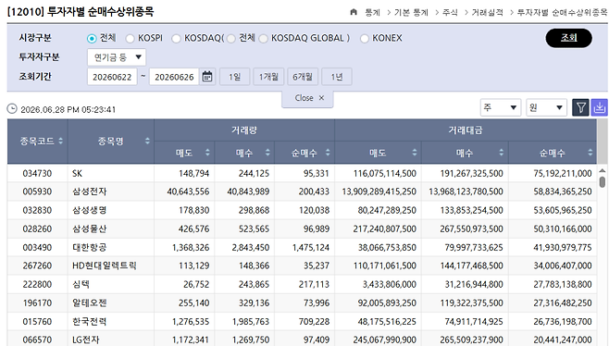Select KOSPI market radio button
This screenshot has width=609, height=346.
[x=130, y=39]
